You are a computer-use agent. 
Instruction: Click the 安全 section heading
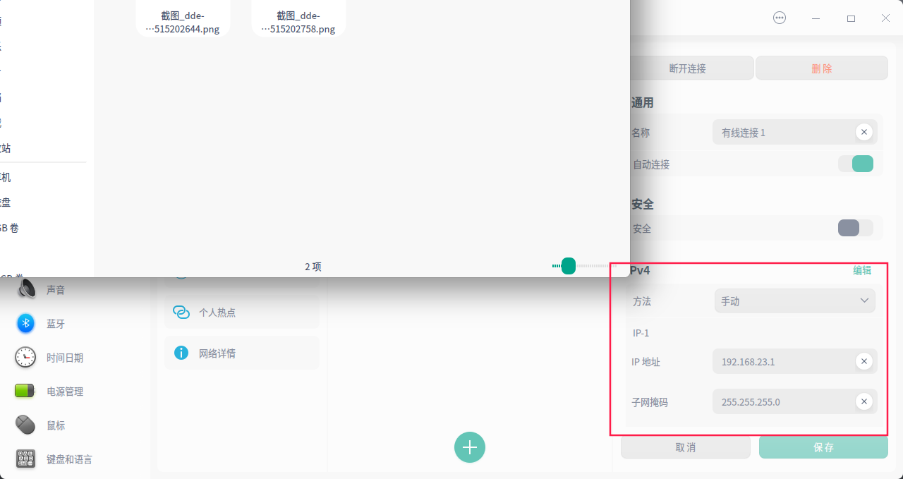tap(642, 204)
